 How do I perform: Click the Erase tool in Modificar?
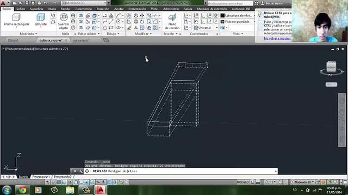click(x=129, y=28)
